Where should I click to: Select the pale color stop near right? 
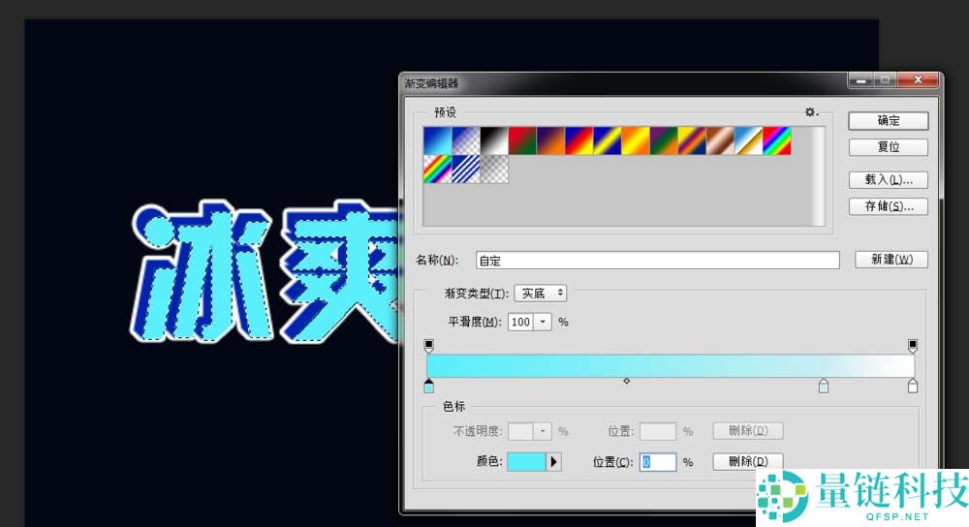click(824, 387)
